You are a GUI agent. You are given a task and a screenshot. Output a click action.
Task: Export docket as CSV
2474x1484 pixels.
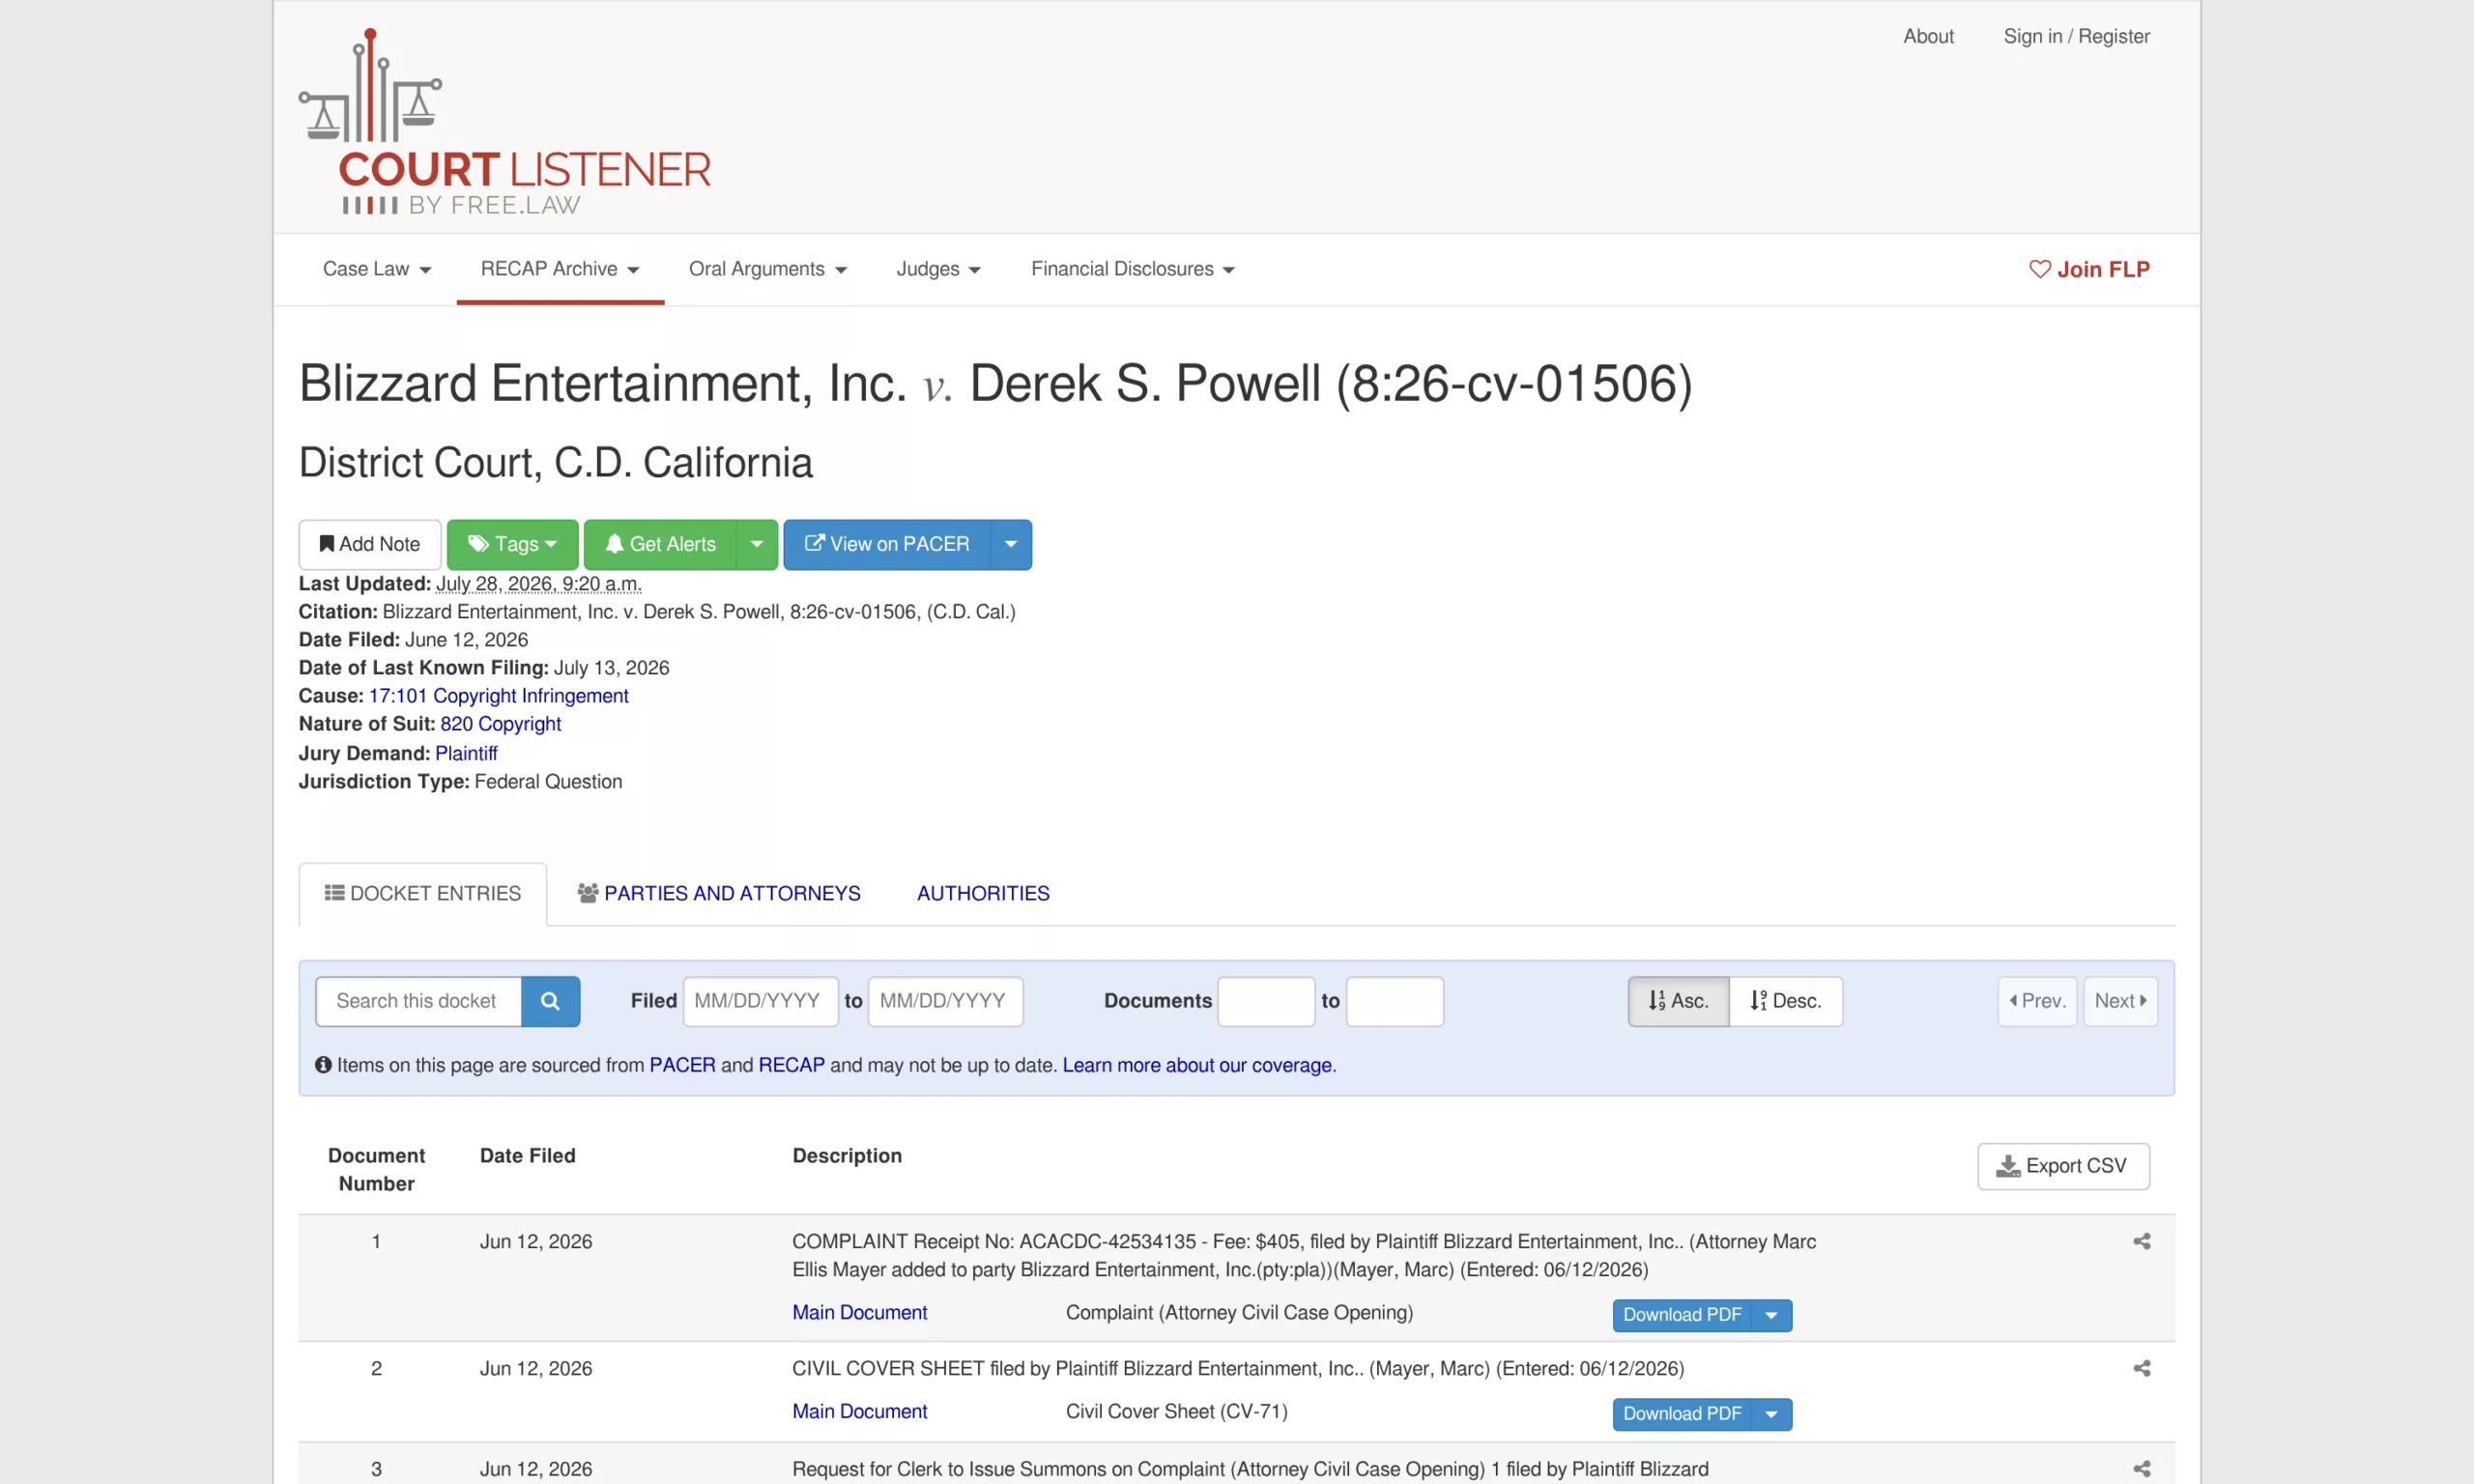[2063, 1166]
